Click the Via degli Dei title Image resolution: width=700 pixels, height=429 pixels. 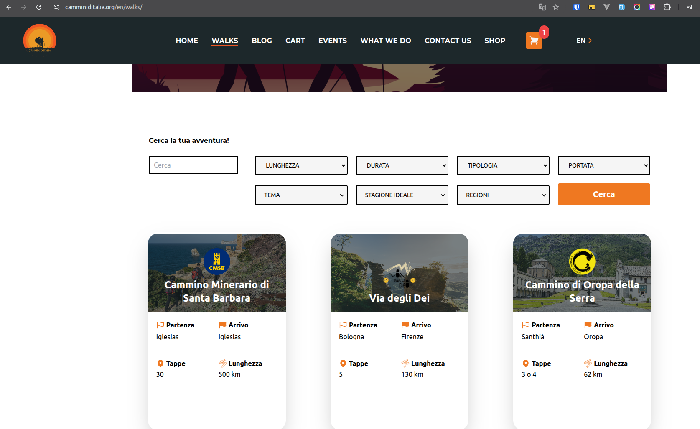click(x=400, y=298)
